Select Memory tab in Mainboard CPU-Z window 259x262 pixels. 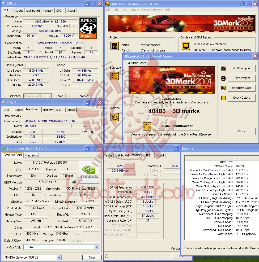tap(48, 110)
